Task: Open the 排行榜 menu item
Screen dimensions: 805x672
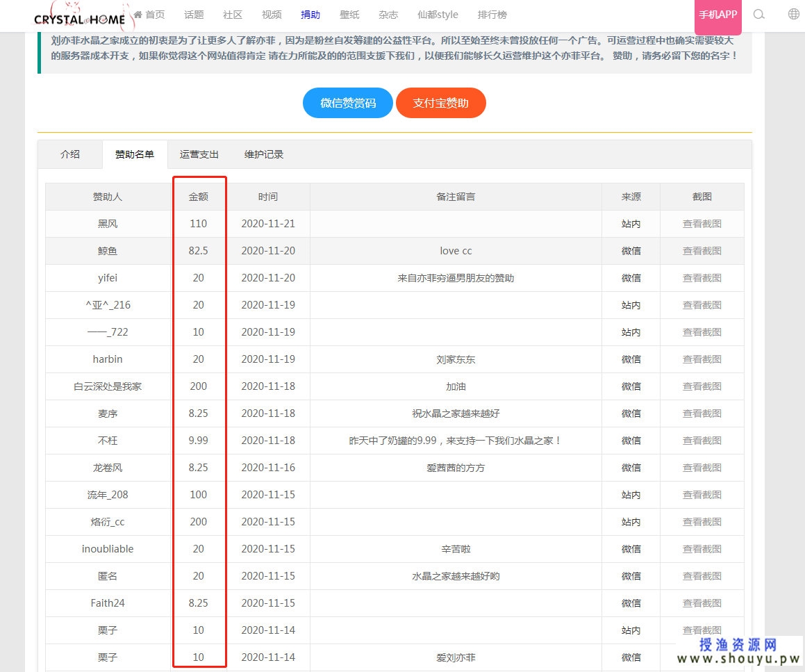Action: pyautogui.click(x=492, y=15)
